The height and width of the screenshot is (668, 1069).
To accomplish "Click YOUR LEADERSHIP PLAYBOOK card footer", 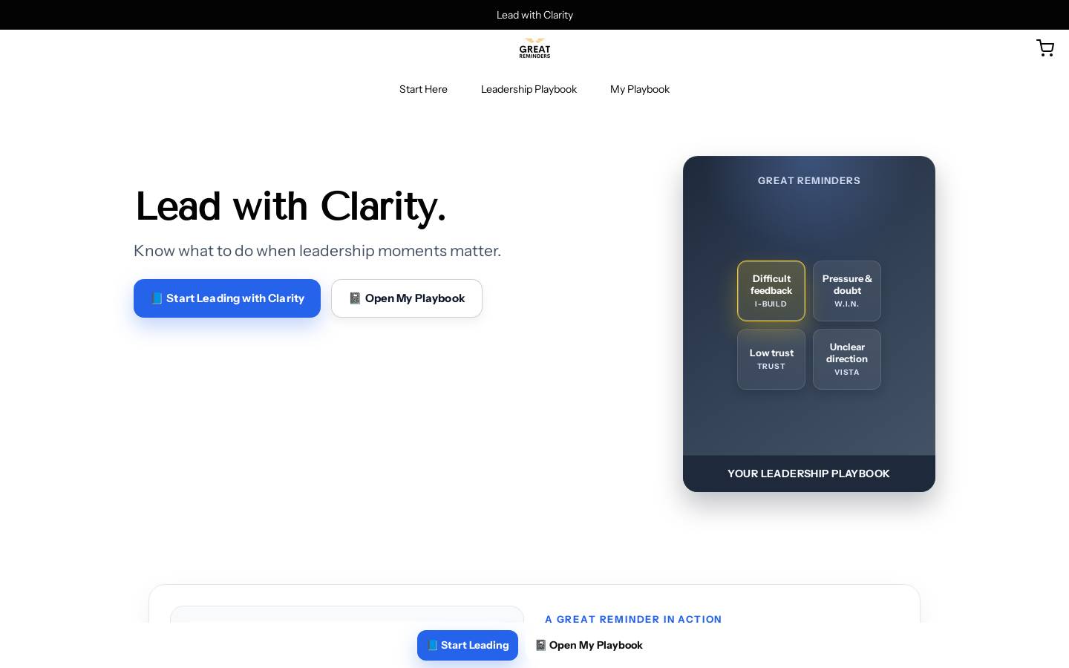I will [809, 474].
